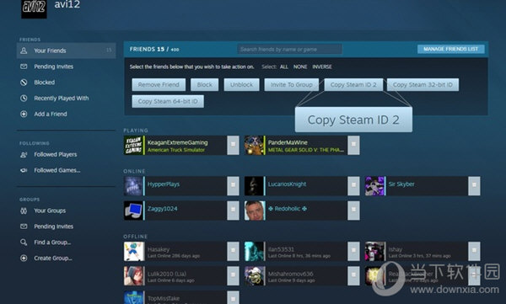Open Followed Games
Screen dimensions: 506x304
click(x=57, y=170)
